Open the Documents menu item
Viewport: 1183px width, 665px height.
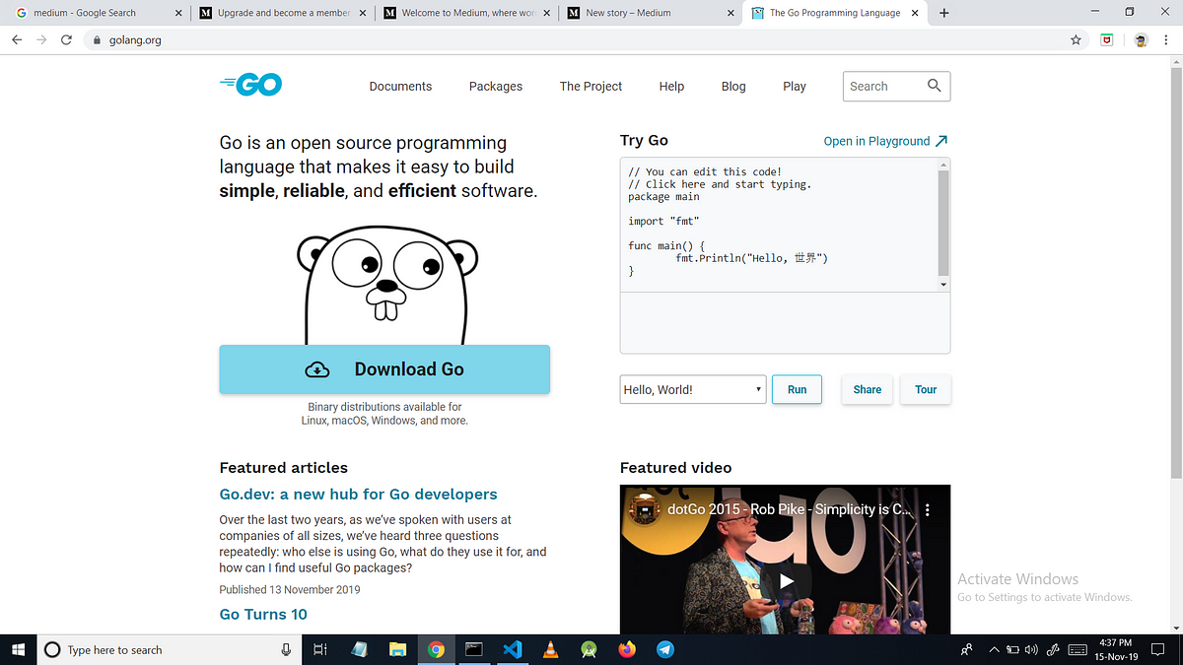tap(400, 86)
